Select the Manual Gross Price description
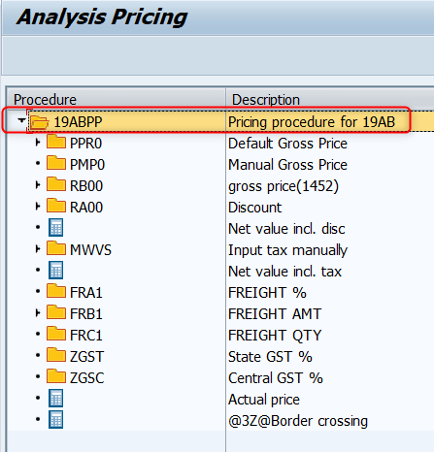 tap(287, 165)
